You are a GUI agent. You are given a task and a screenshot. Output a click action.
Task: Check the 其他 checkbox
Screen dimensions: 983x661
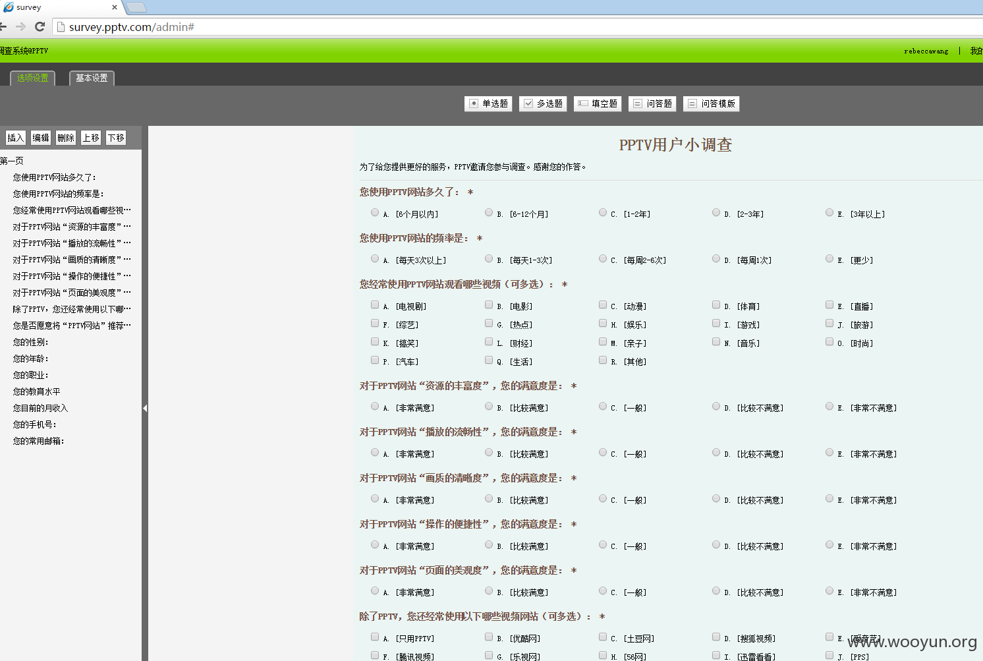[603, 360]
